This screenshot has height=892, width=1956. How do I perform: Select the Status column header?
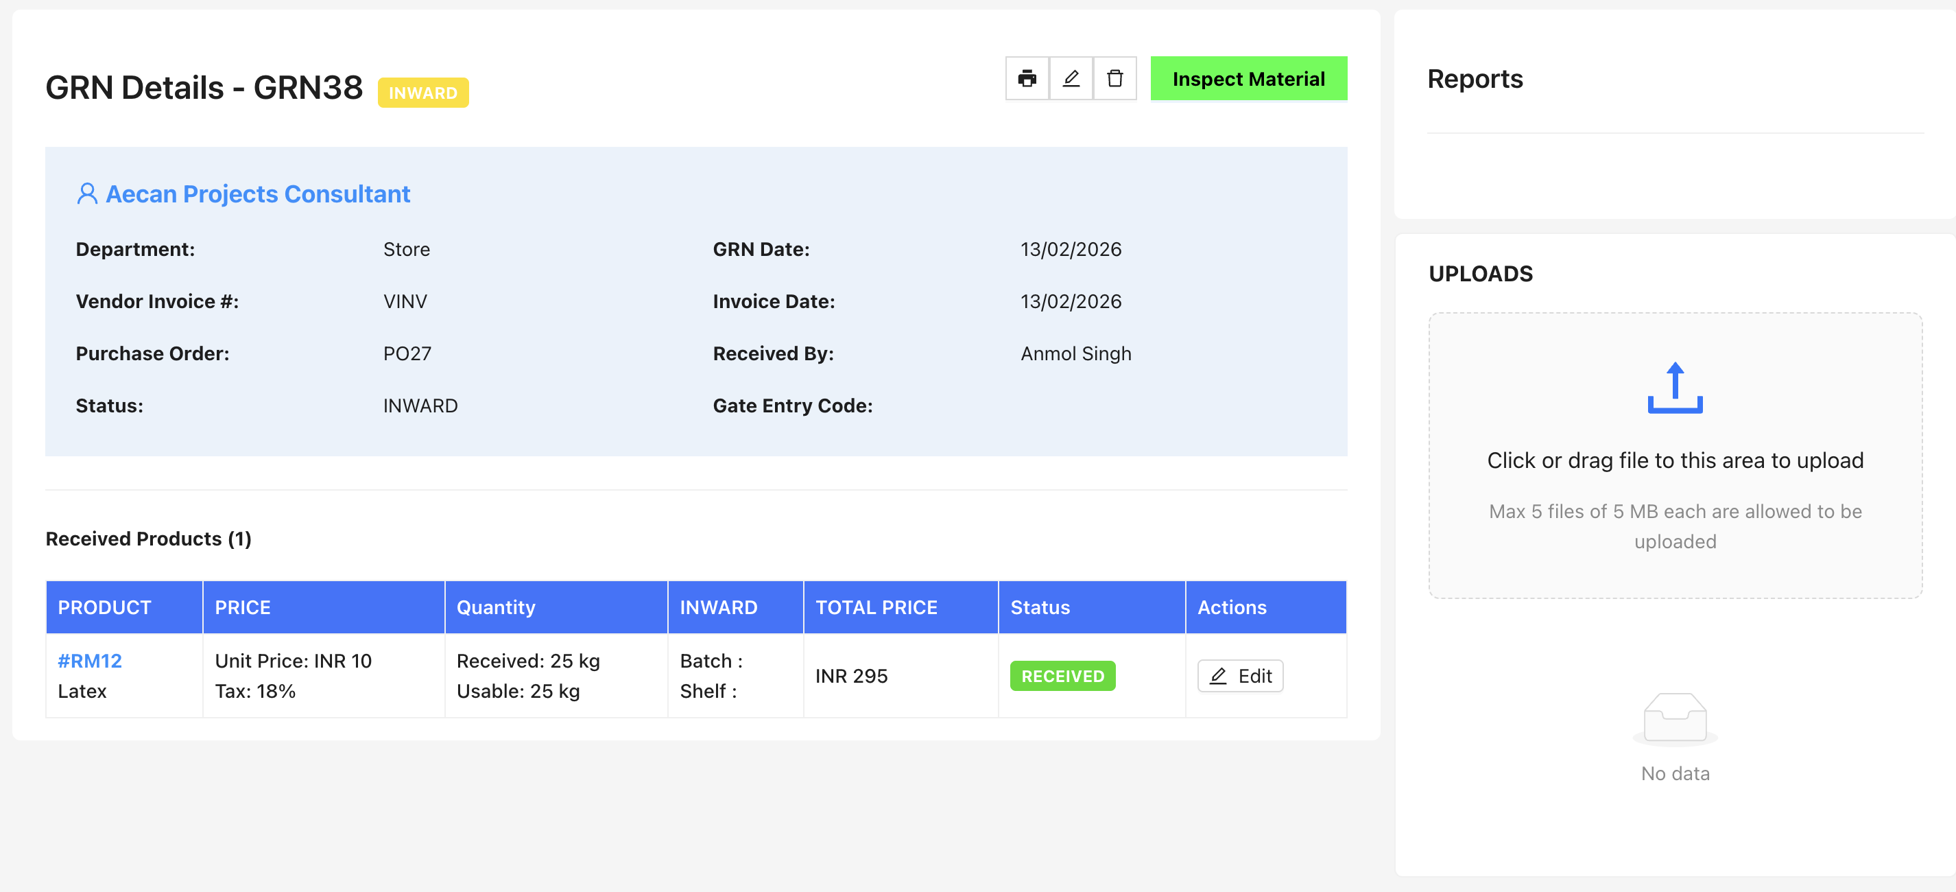click(x=1040, y=607)
